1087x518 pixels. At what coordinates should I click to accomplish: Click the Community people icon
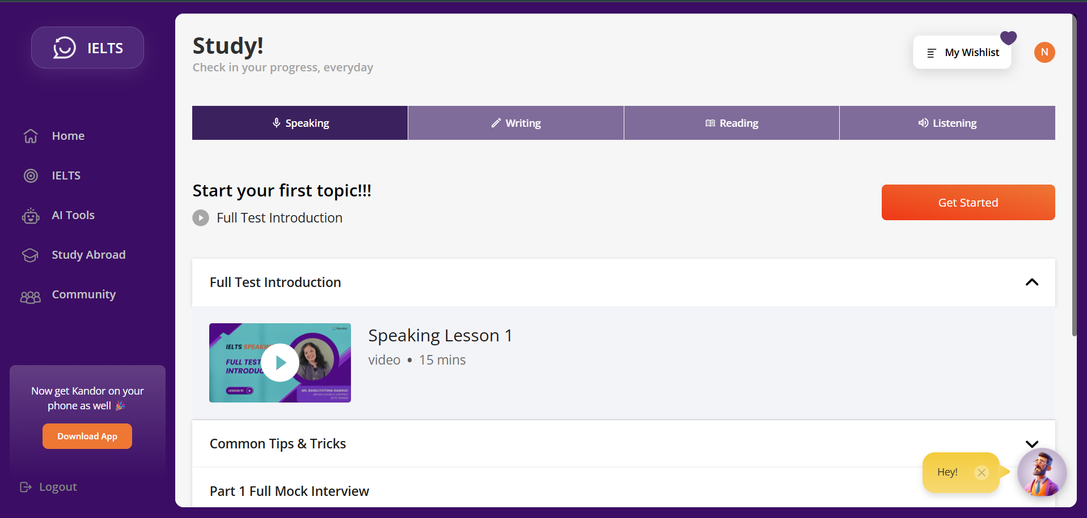31,297
